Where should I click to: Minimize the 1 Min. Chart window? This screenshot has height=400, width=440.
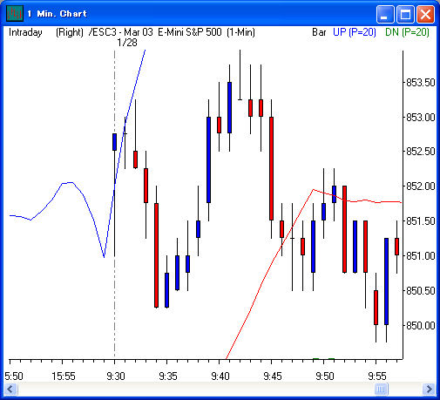pos(384,14)
